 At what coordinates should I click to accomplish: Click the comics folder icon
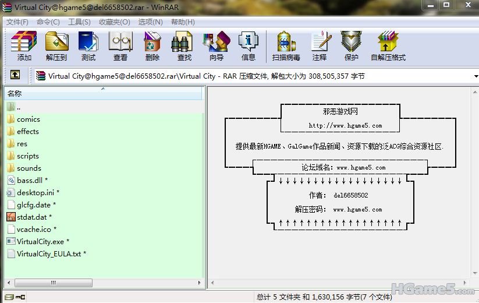pyautogui.click(x=11, y=119)
